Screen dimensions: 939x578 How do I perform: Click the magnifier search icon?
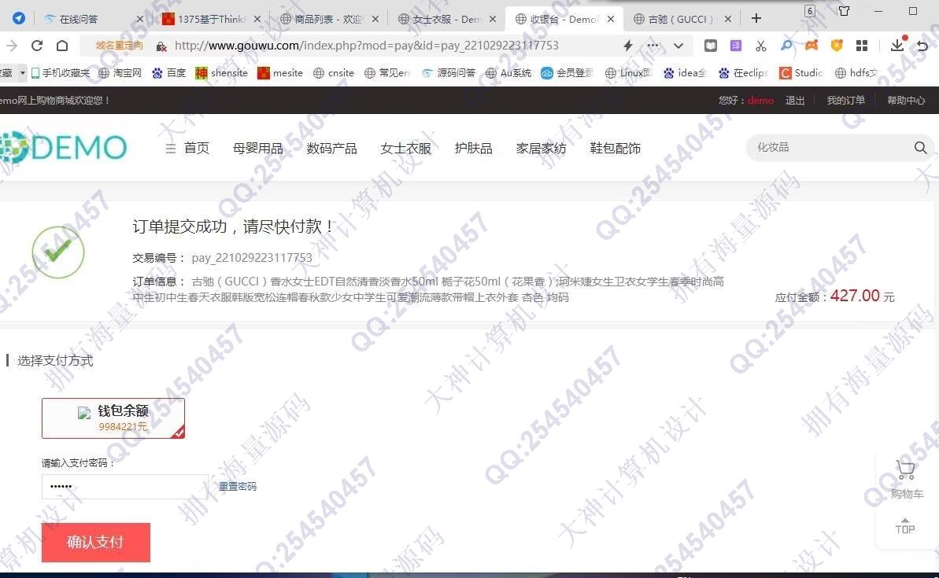point(920,147)
